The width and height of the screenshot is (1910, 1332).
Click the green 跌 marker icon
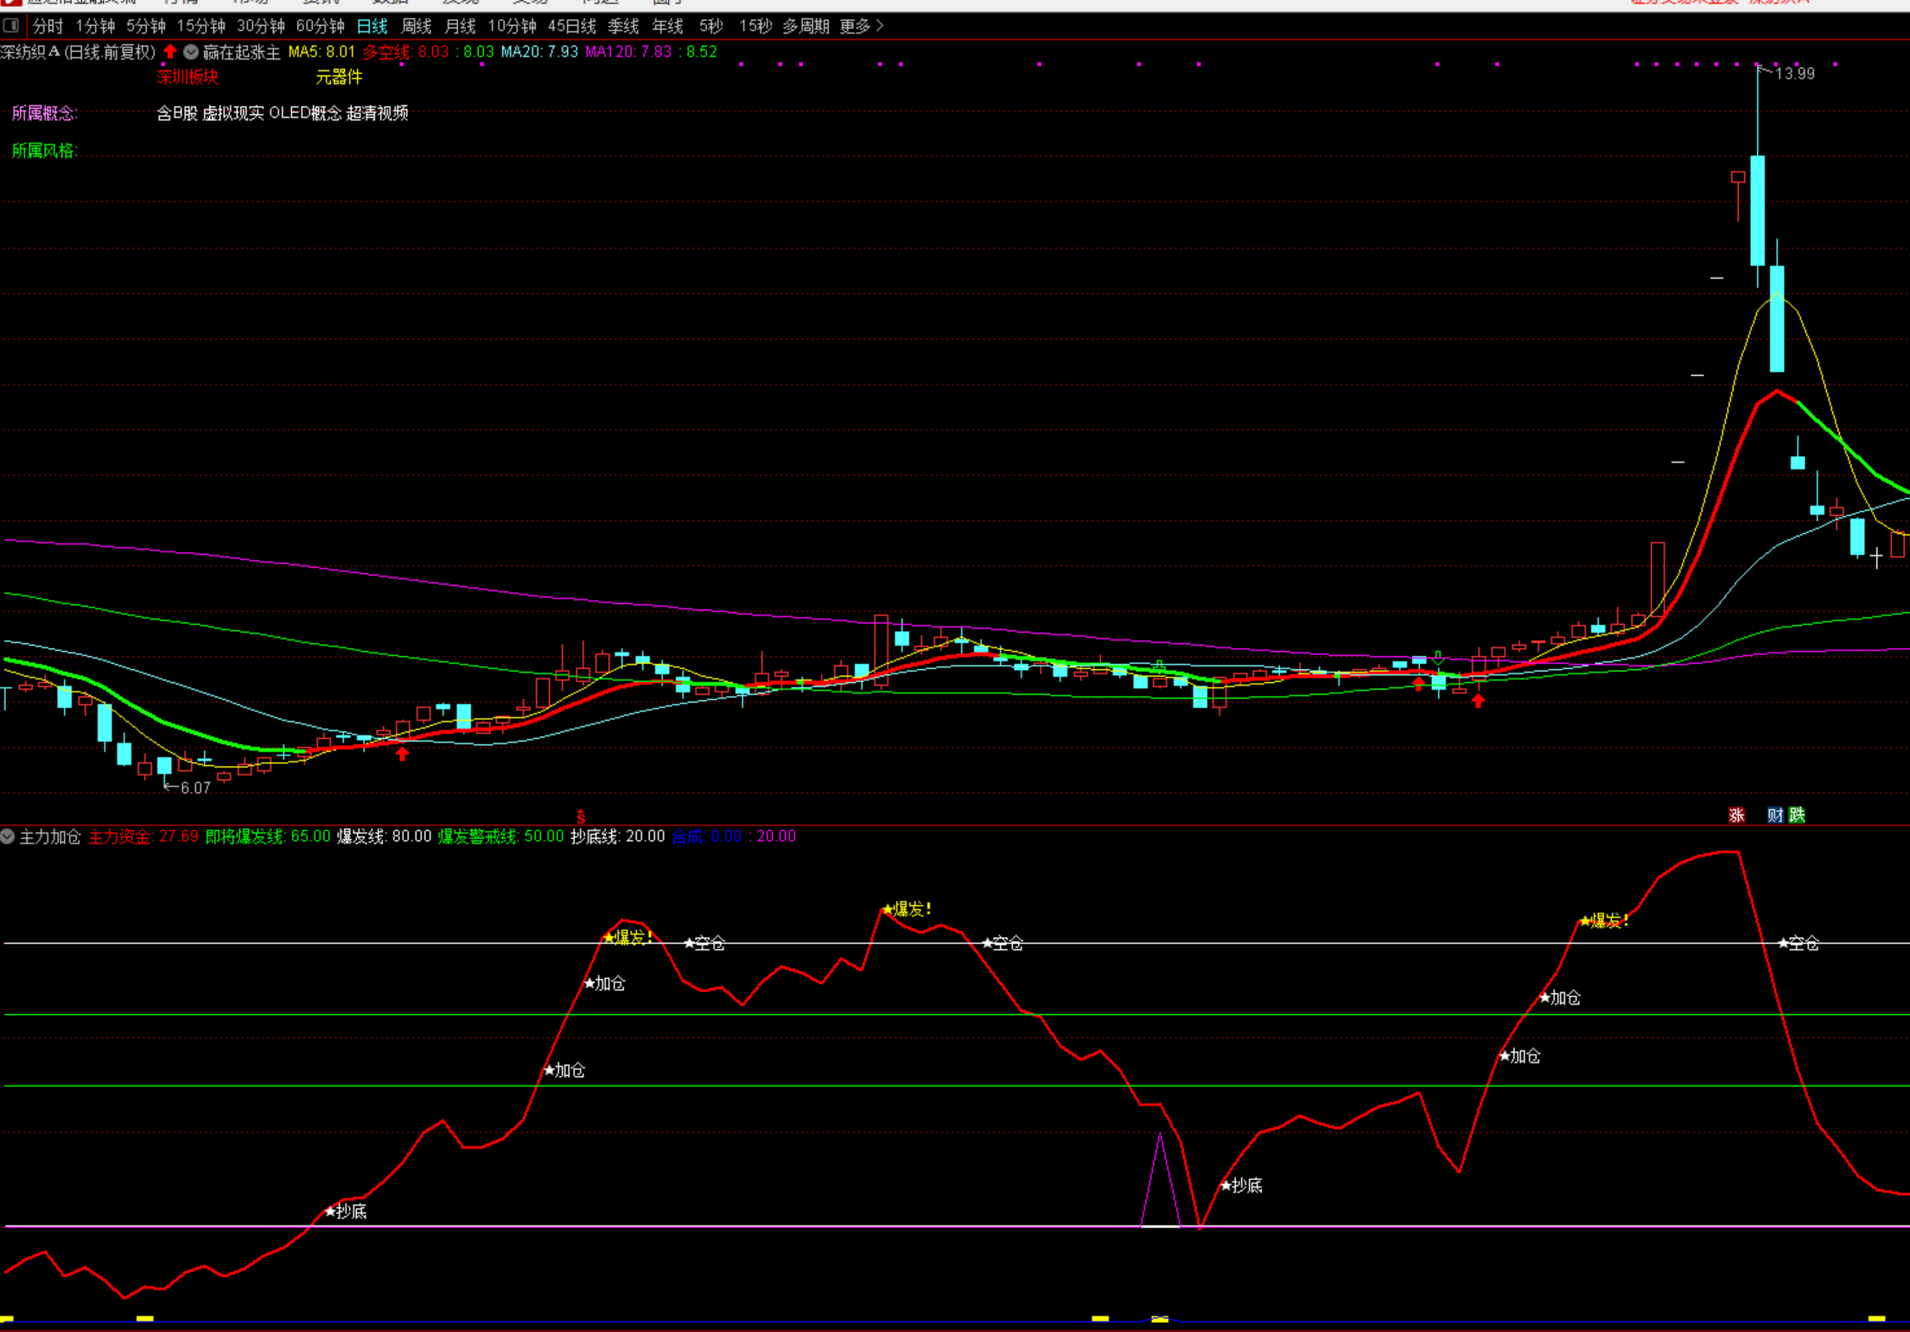coord(1797,815)
